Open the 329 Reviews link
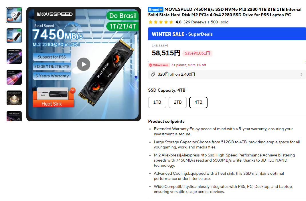This screenshot has height=201, width=306. click(195, 22)
